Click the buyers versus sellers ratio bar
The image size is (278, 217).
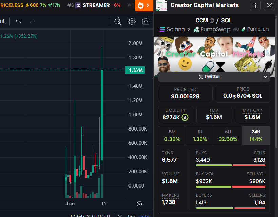coord(231,208)
